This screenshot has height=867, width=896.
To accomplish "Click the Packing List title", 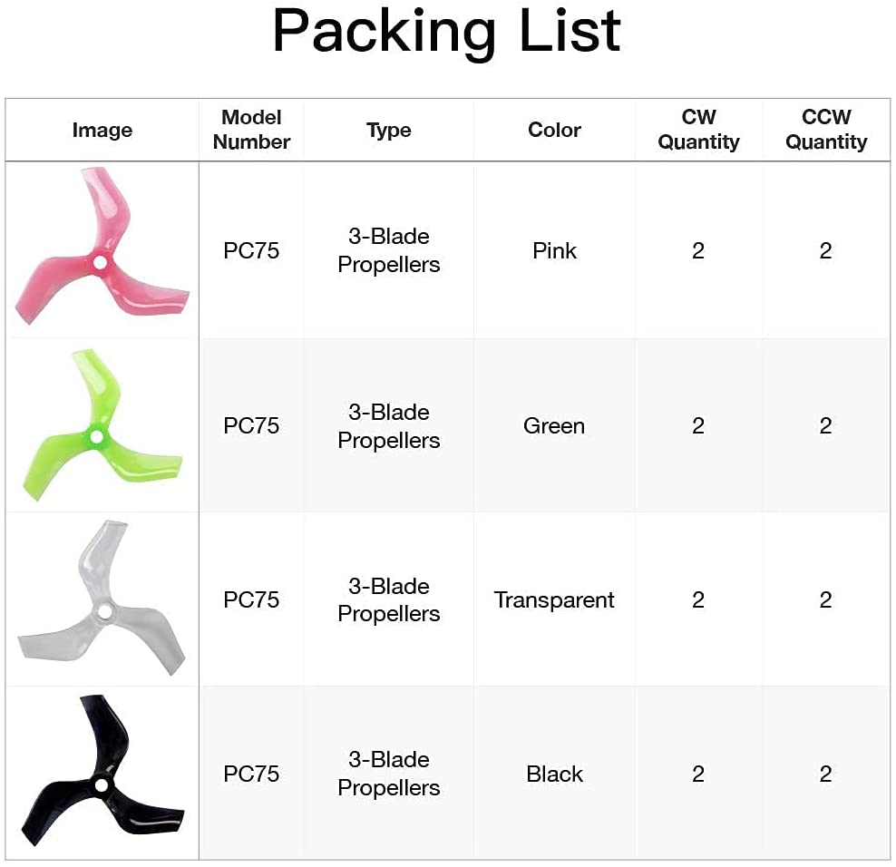I will click(446, 31).
